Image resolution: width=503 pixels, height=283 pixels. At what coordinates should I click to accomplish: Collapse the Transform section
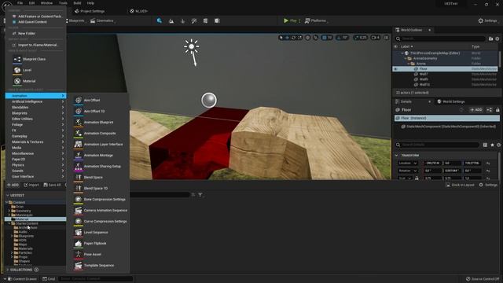[396, 156]
